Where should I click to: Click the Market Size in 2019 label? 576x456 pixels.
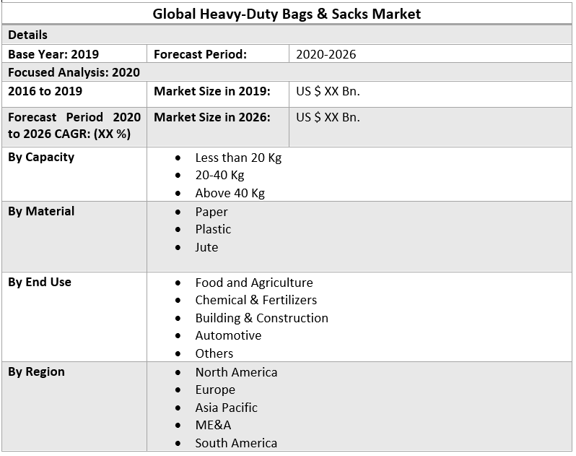pyautogui.click(x=211, y=91)
